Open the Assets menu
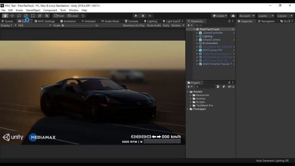 point(19,10)
